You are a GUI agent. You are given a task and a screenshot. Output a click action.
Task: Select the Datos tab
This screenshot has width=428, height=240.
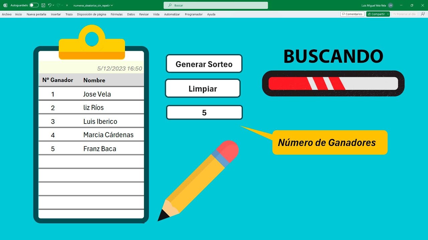click(x=131, y=14)
